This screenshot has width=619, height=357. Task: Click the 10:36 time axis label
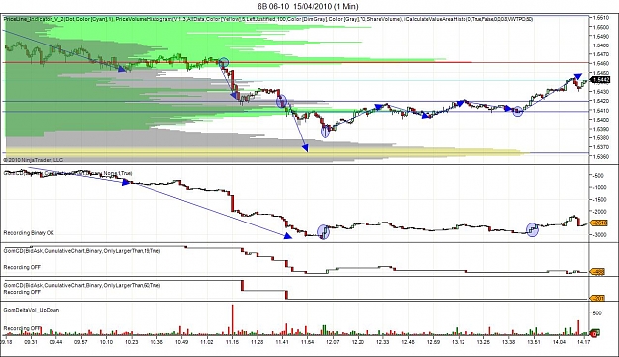pyautogui.click(x=156, y=342)
